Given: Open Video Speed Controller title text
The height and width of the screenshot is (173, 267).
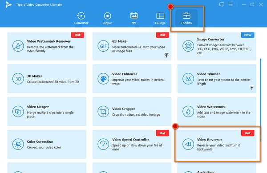Looking at the screenshot, I should click(x=130, y=140).
